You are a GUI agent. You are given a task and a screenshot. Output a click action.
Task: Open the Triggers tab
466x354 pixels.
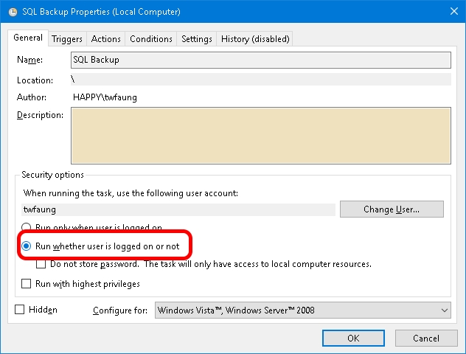coord(67,39)
